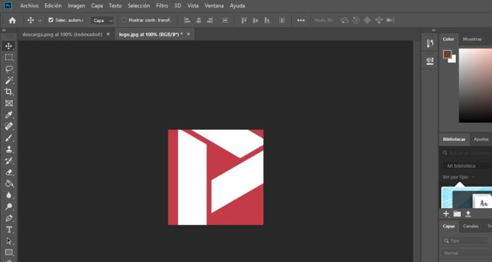Viewport: 492px width, 262px height.
Task: Pick a color in the color field
Action: point(475,85)
